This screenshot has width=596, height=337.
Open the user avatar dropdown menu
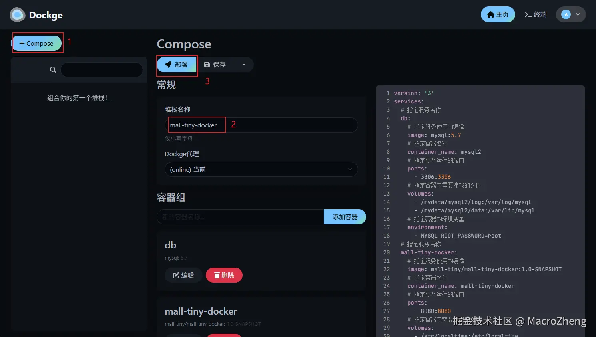tap(571, 14)
